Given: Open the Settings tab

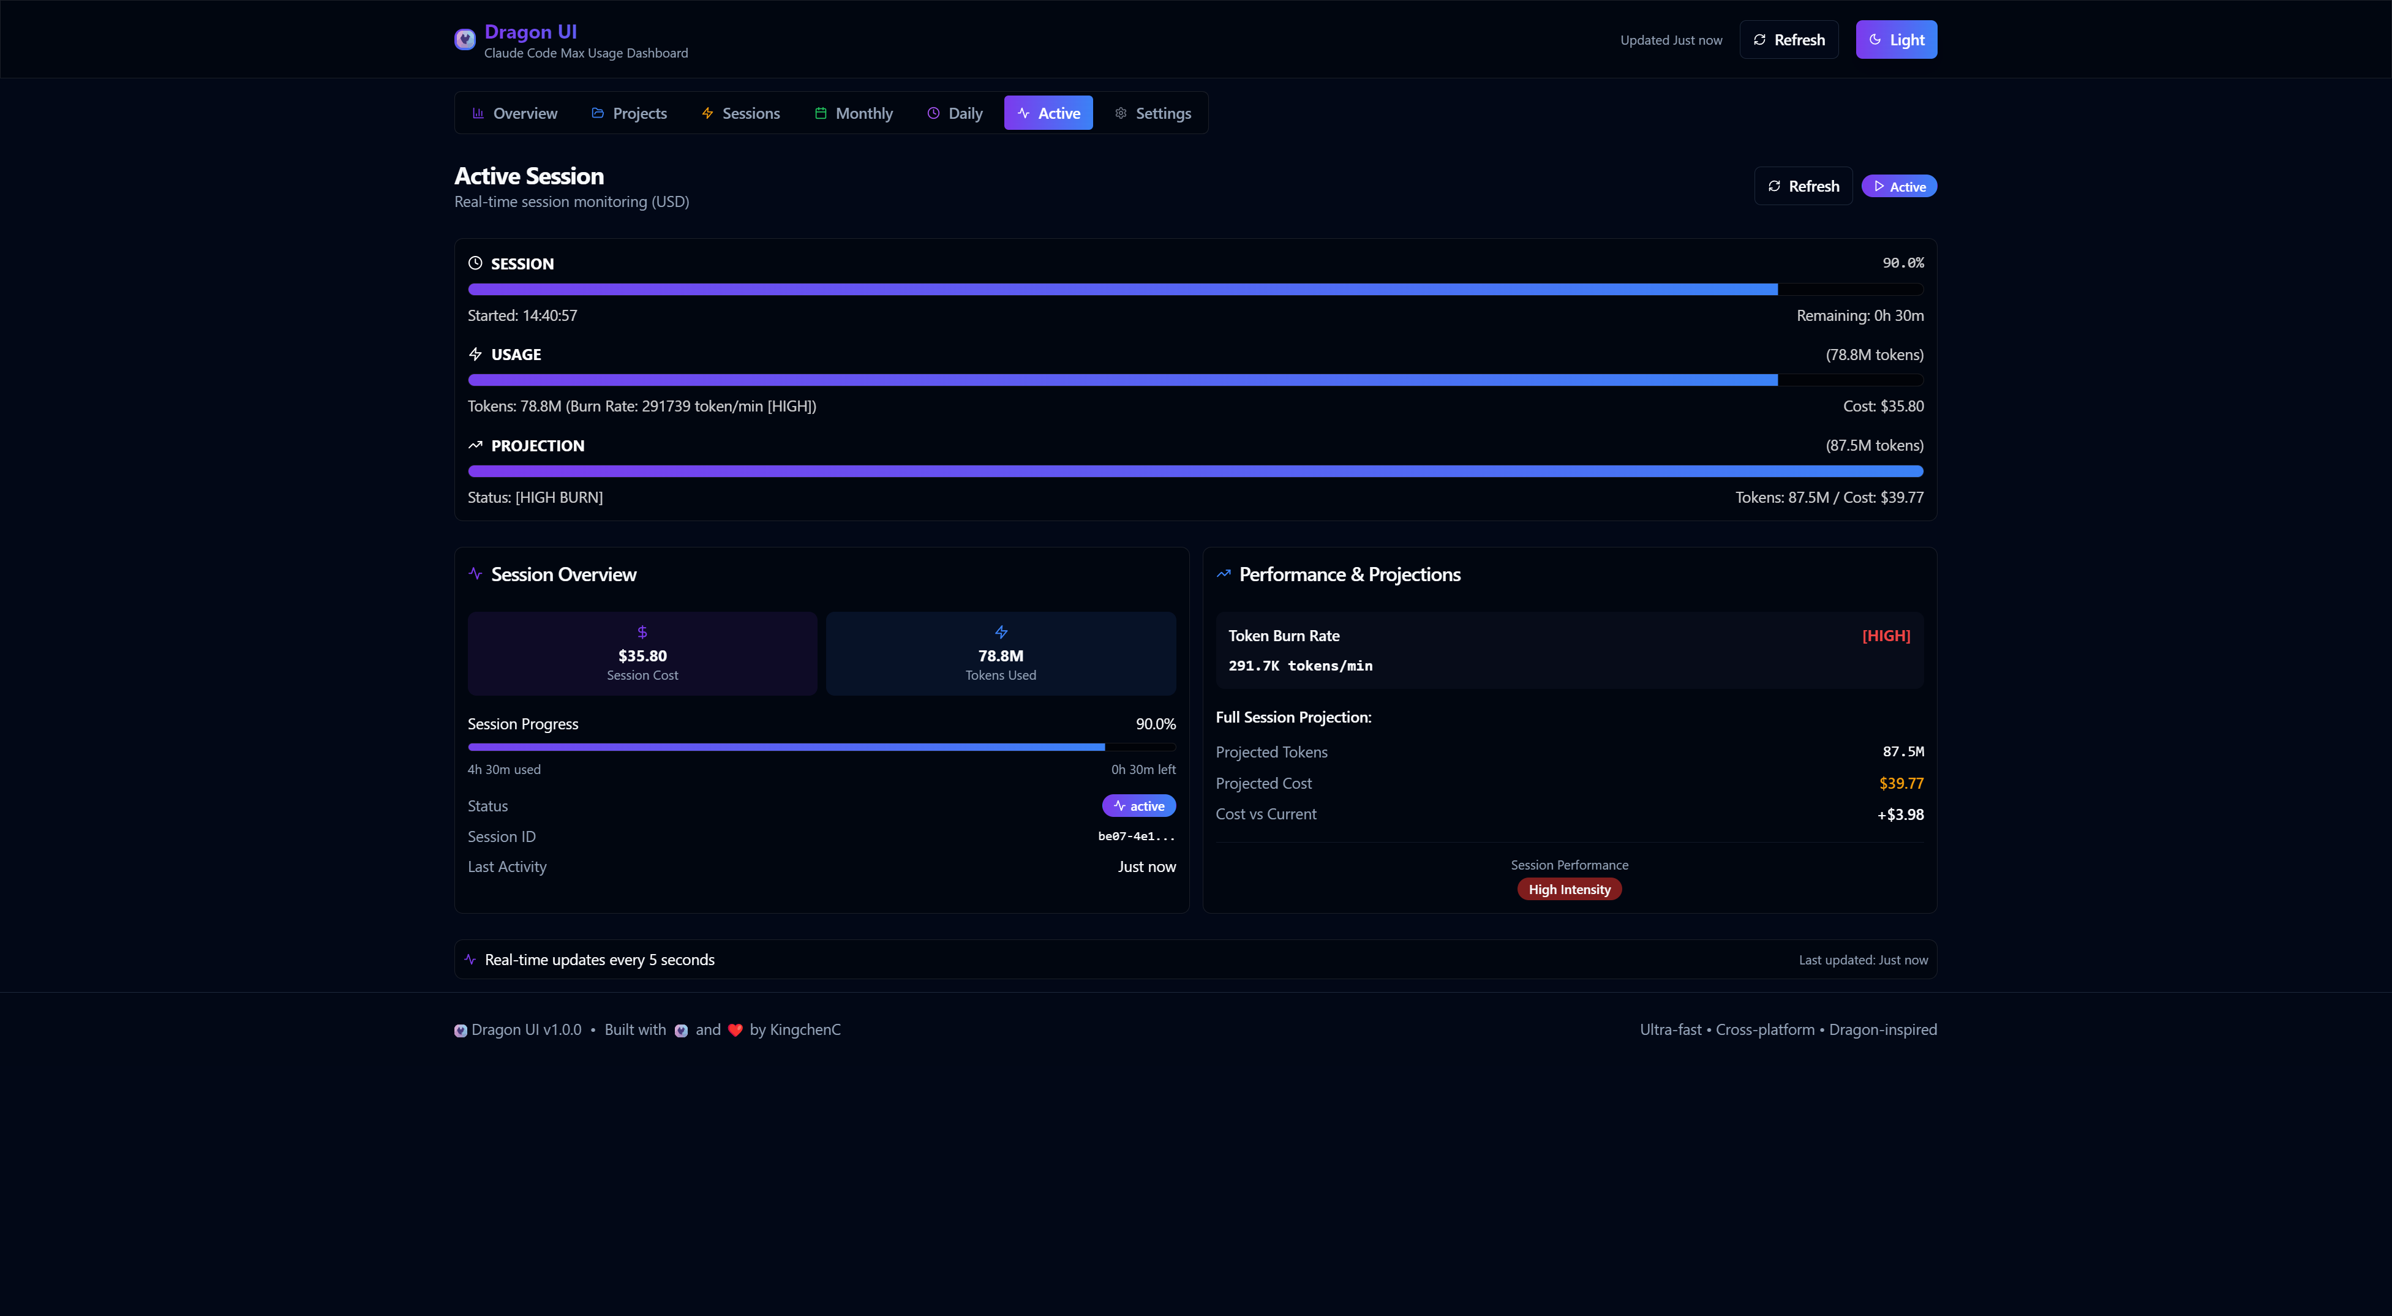Looking at the screenshot, I should 1153,113.
